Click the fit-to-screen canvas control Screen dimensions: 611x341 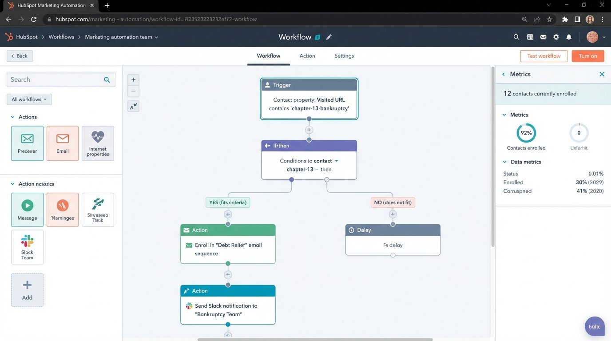(133, 106)
